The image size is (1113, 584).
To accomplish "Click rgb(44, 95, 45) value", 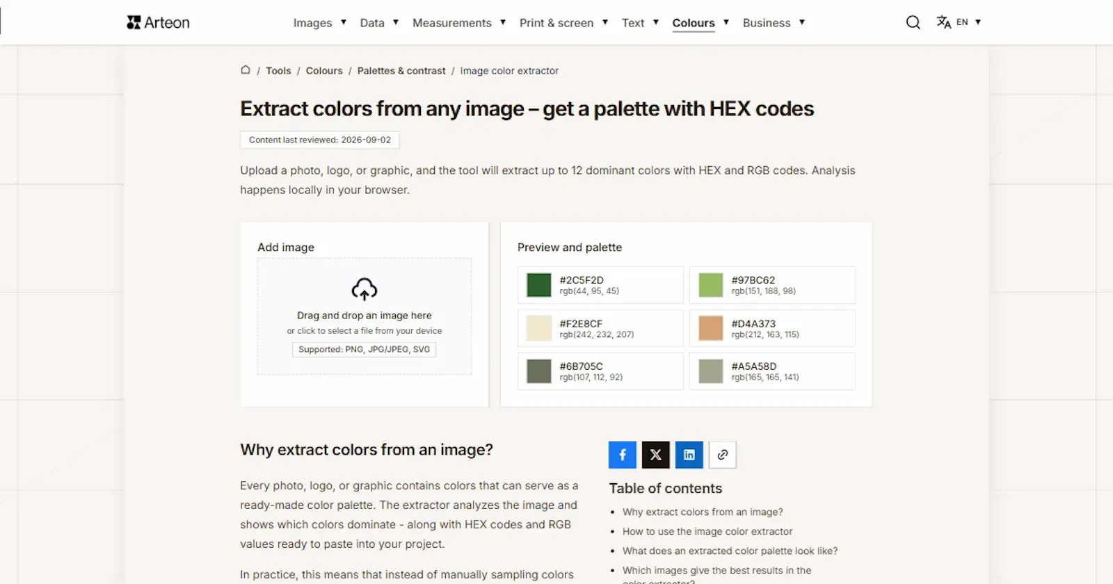I will (589, 291).
